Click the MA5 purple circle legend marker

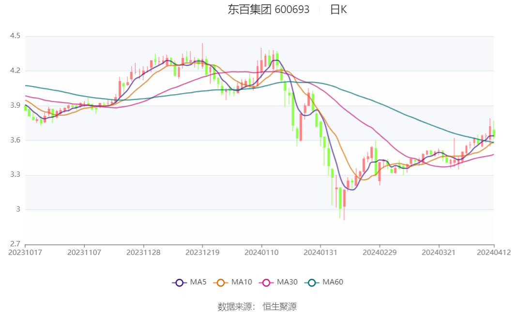(180, 283)
